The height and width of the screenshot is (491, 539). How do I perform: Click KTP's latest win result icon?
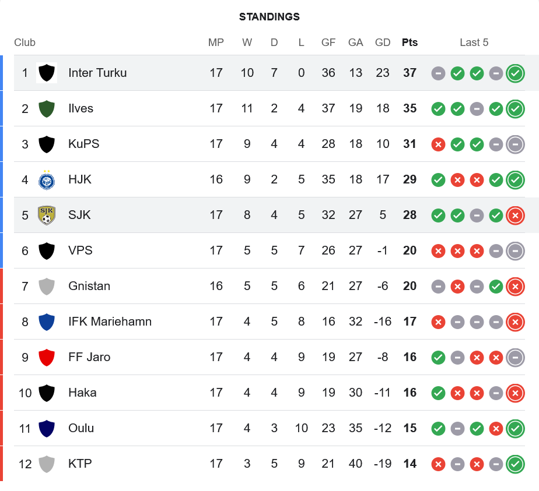tap(515, 464)
